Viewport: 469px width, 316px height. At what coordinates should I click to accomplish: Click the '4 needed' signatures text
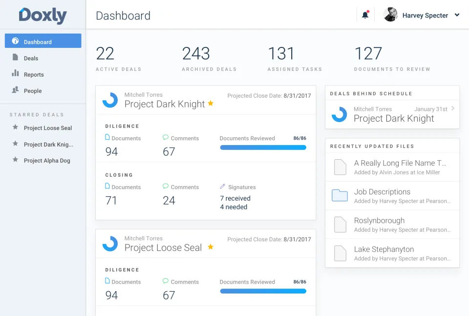point(234,207)
